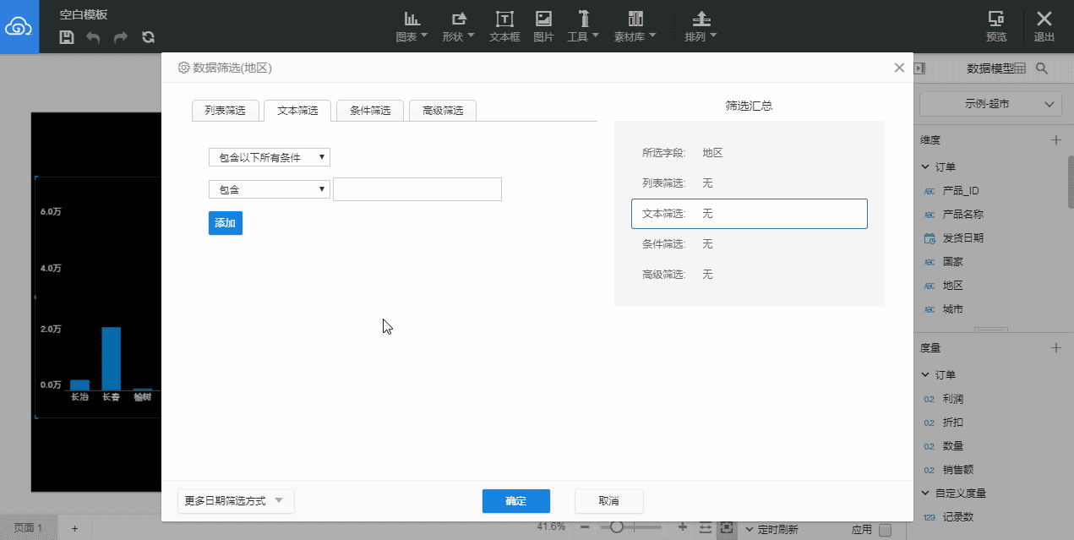The width and height of the screenshot is (1074, 540).
Task: Select the 页面 1 page tab
Action: tap(29, 527)
